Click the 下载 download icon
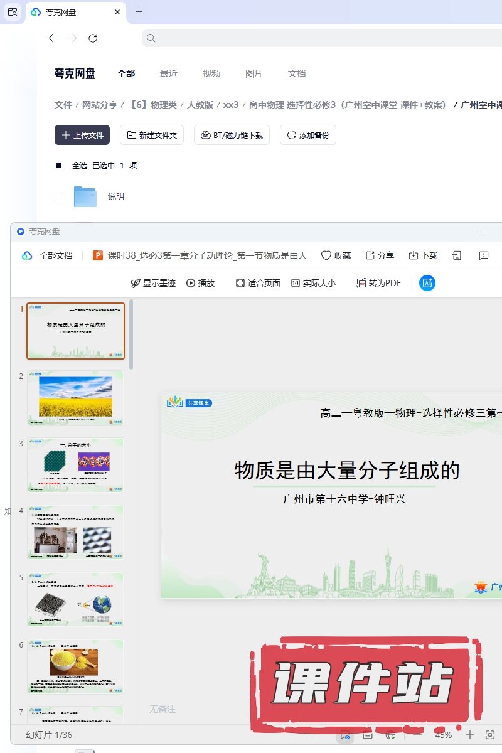 [x=414, y=255]
